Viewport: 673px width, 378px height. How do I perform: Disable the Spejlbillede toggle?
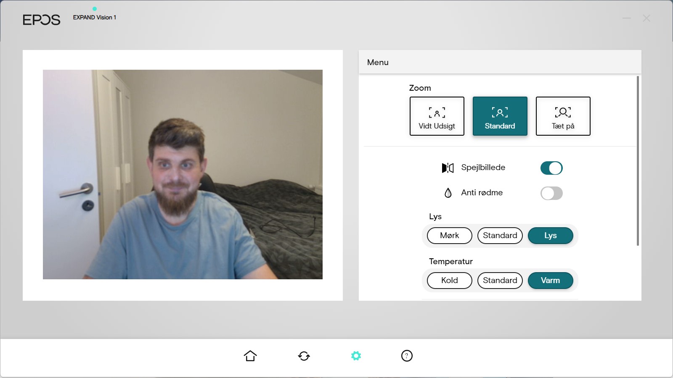[551, 168]
